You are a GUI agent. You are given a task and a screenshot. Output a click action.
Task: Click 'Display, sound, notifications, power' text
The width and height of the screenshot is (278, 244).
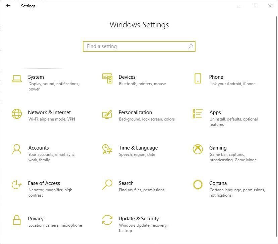54,86
